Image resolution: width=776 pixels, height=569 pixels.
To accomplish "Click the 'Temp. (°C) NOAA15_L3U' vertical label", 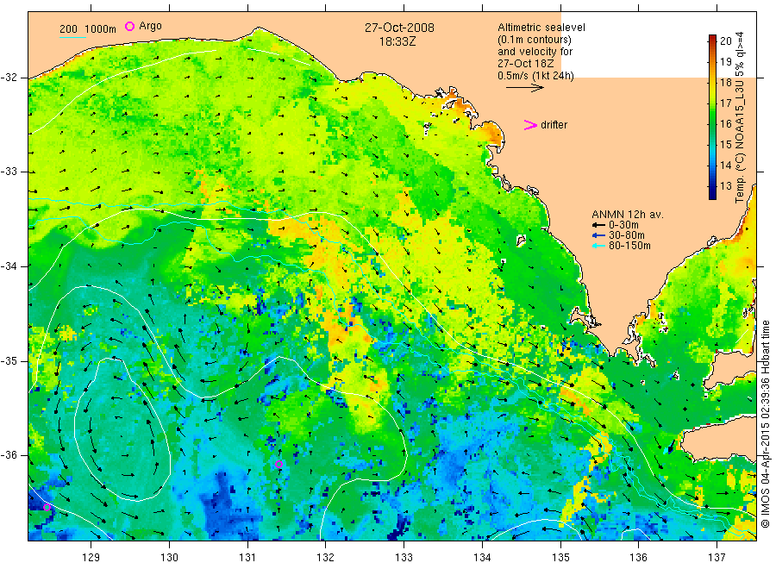I will 740,143.
